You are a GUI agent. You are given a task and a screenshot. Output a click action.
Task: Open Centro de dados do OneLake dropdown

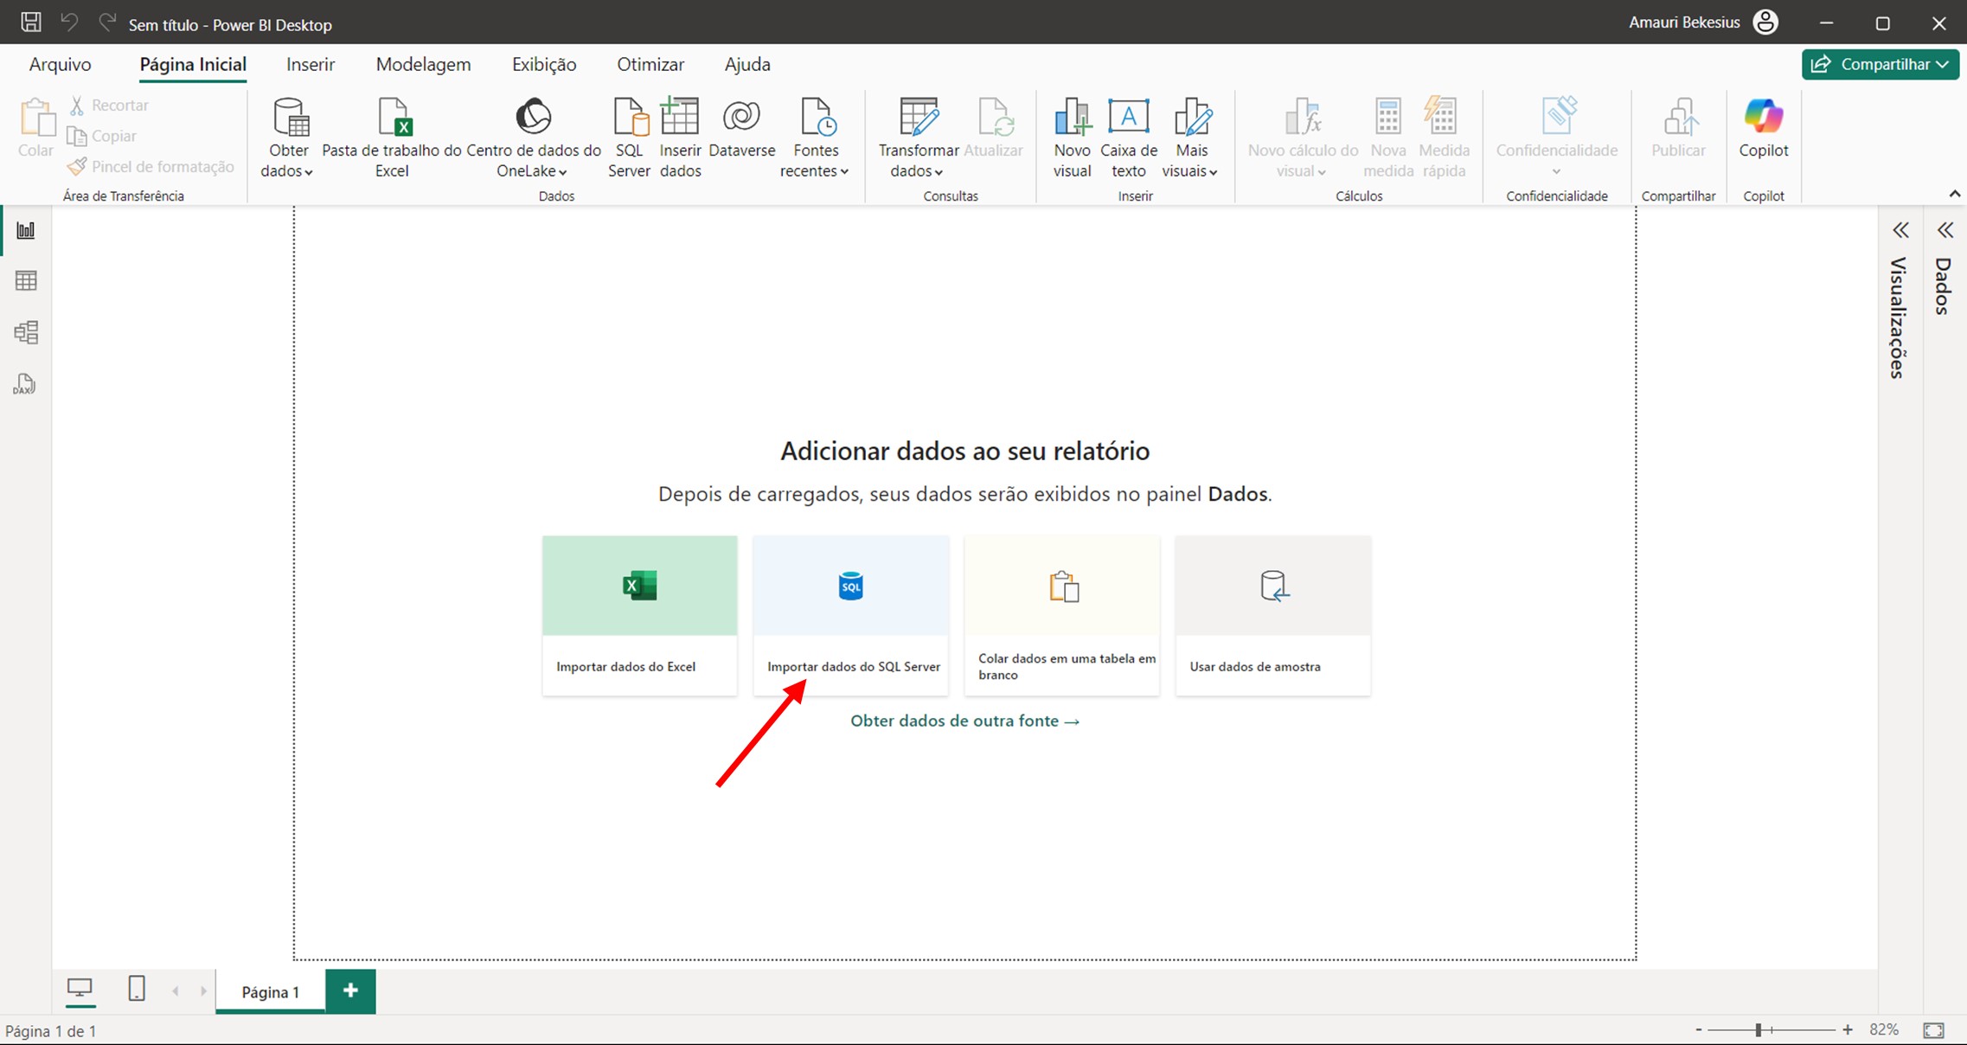[533, 138]
